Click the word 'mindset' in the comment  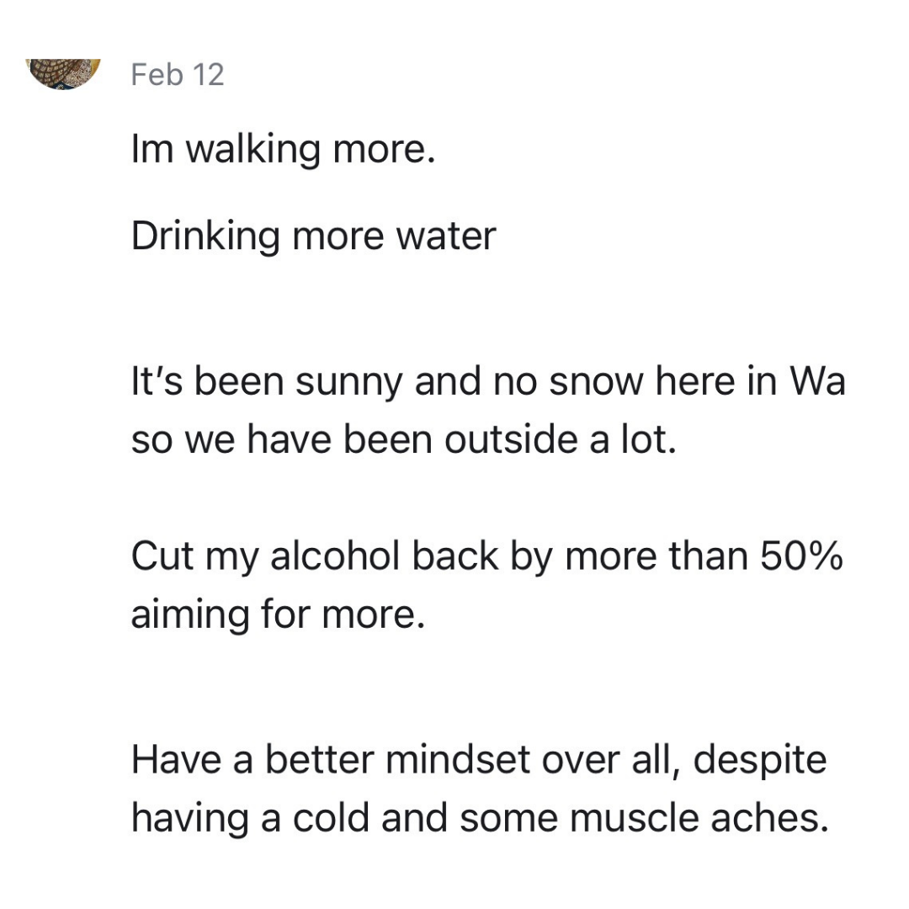pyautogui.click(x=457, y=760)
